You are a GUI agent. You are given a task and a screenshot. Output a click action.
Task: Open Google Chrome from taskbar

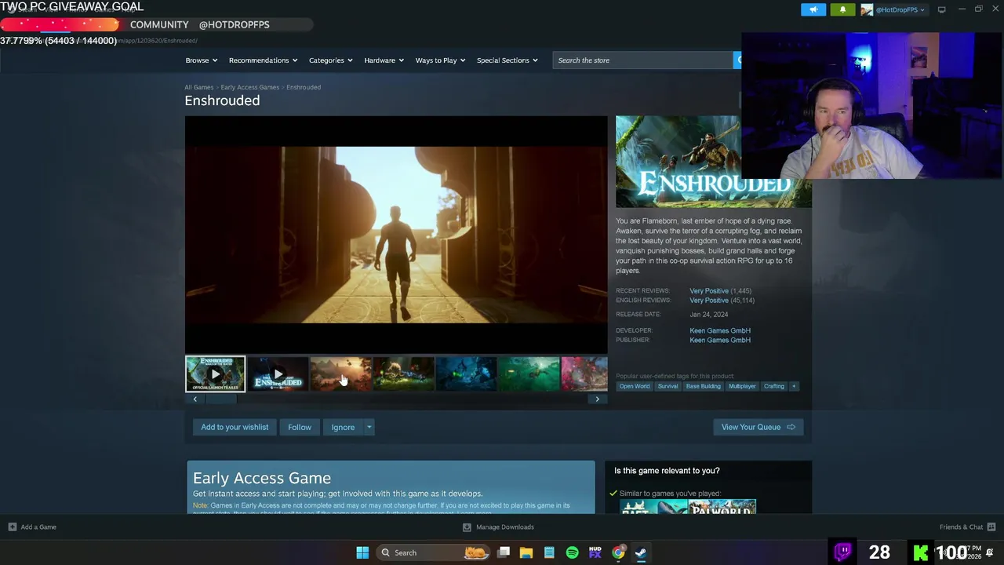tap(618, 552)
